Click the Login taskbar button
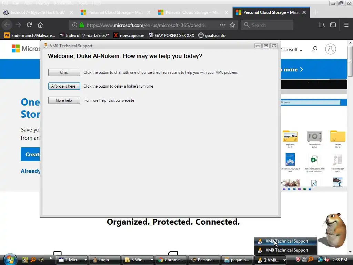The height and width of the screenshot is (265, 353). tap(104, 260)
